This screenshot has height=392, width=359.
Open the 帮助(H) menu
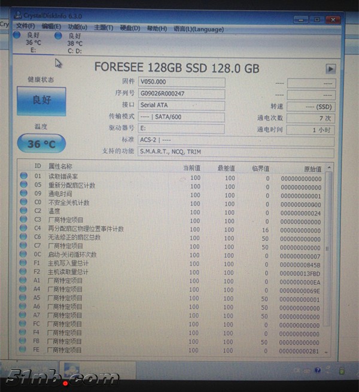[157, 29]
